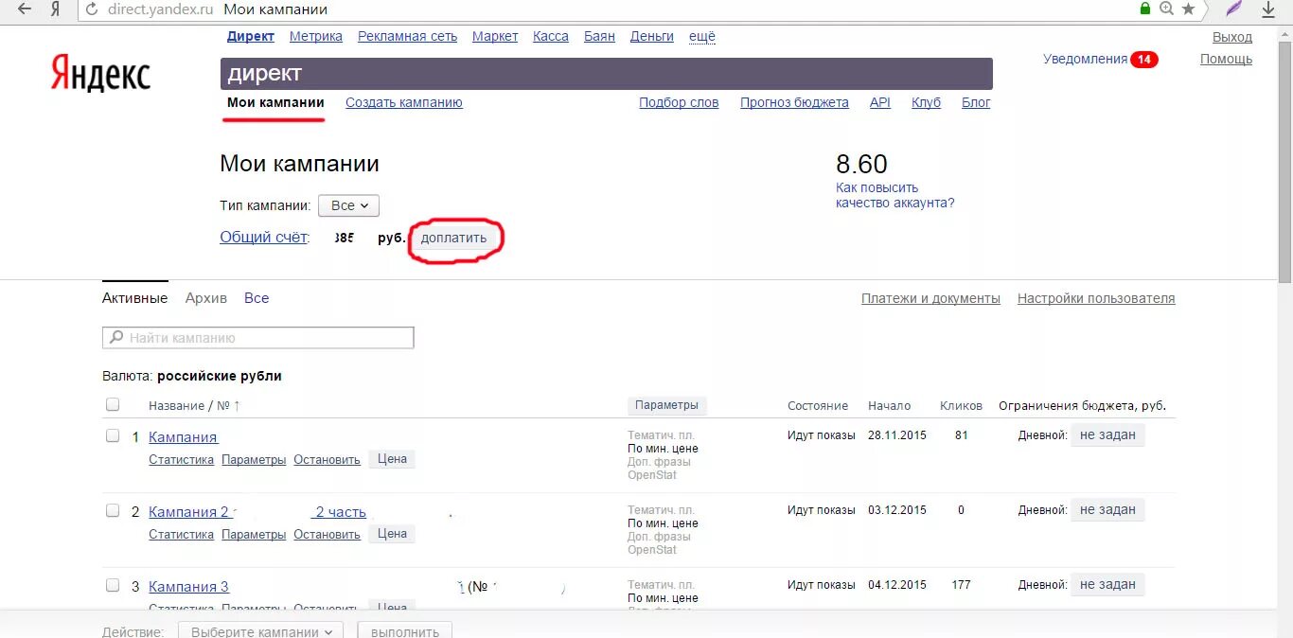Click the Yandex Я browser button
The width and height of the screenshot is (1293, 638).
coord(56,9)
